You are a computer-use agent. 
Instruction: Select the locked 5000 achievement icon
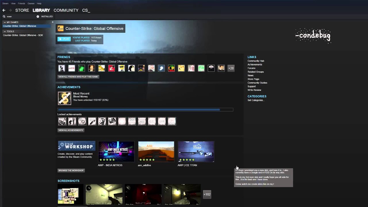pyautogui.click(x=172, y=121)
